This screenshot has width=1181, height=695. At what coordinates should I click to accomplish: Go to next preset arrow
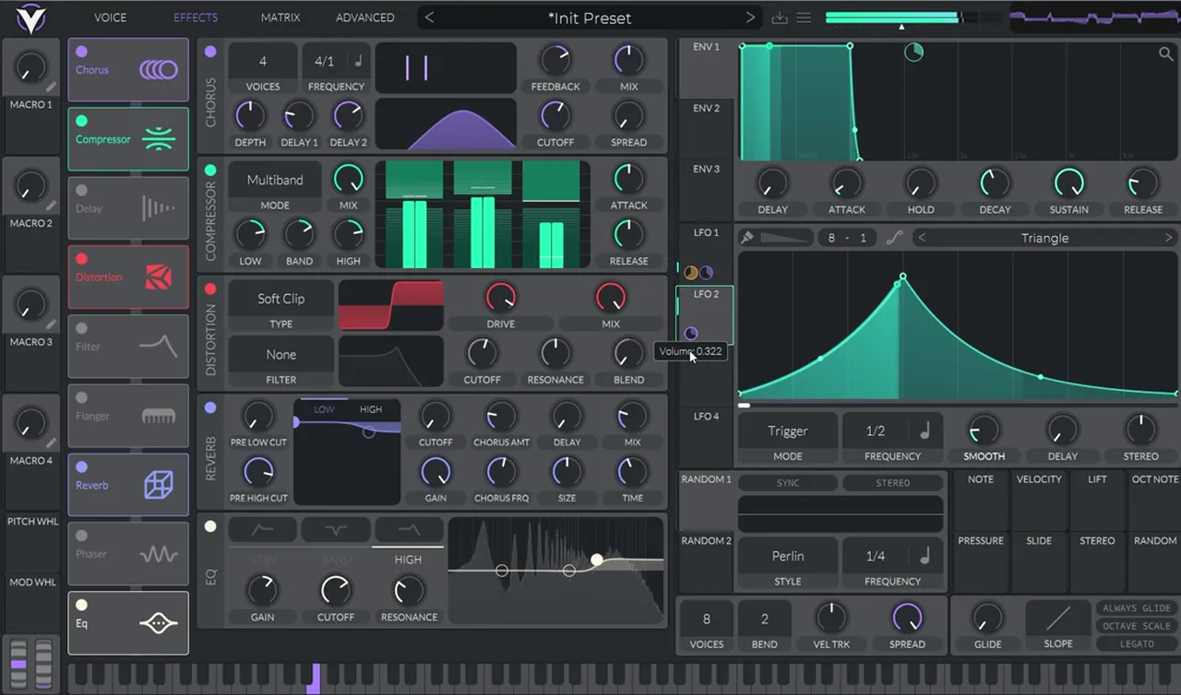750,18
